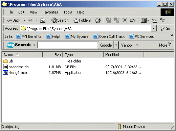The height and width of the screenshot is (131, 176).
Task: Sort by the Modified column header
Action: (124, 55)
